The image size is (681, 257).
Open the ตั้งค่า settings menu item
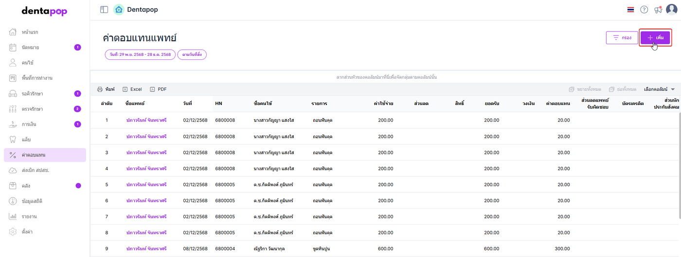(27, 232)
